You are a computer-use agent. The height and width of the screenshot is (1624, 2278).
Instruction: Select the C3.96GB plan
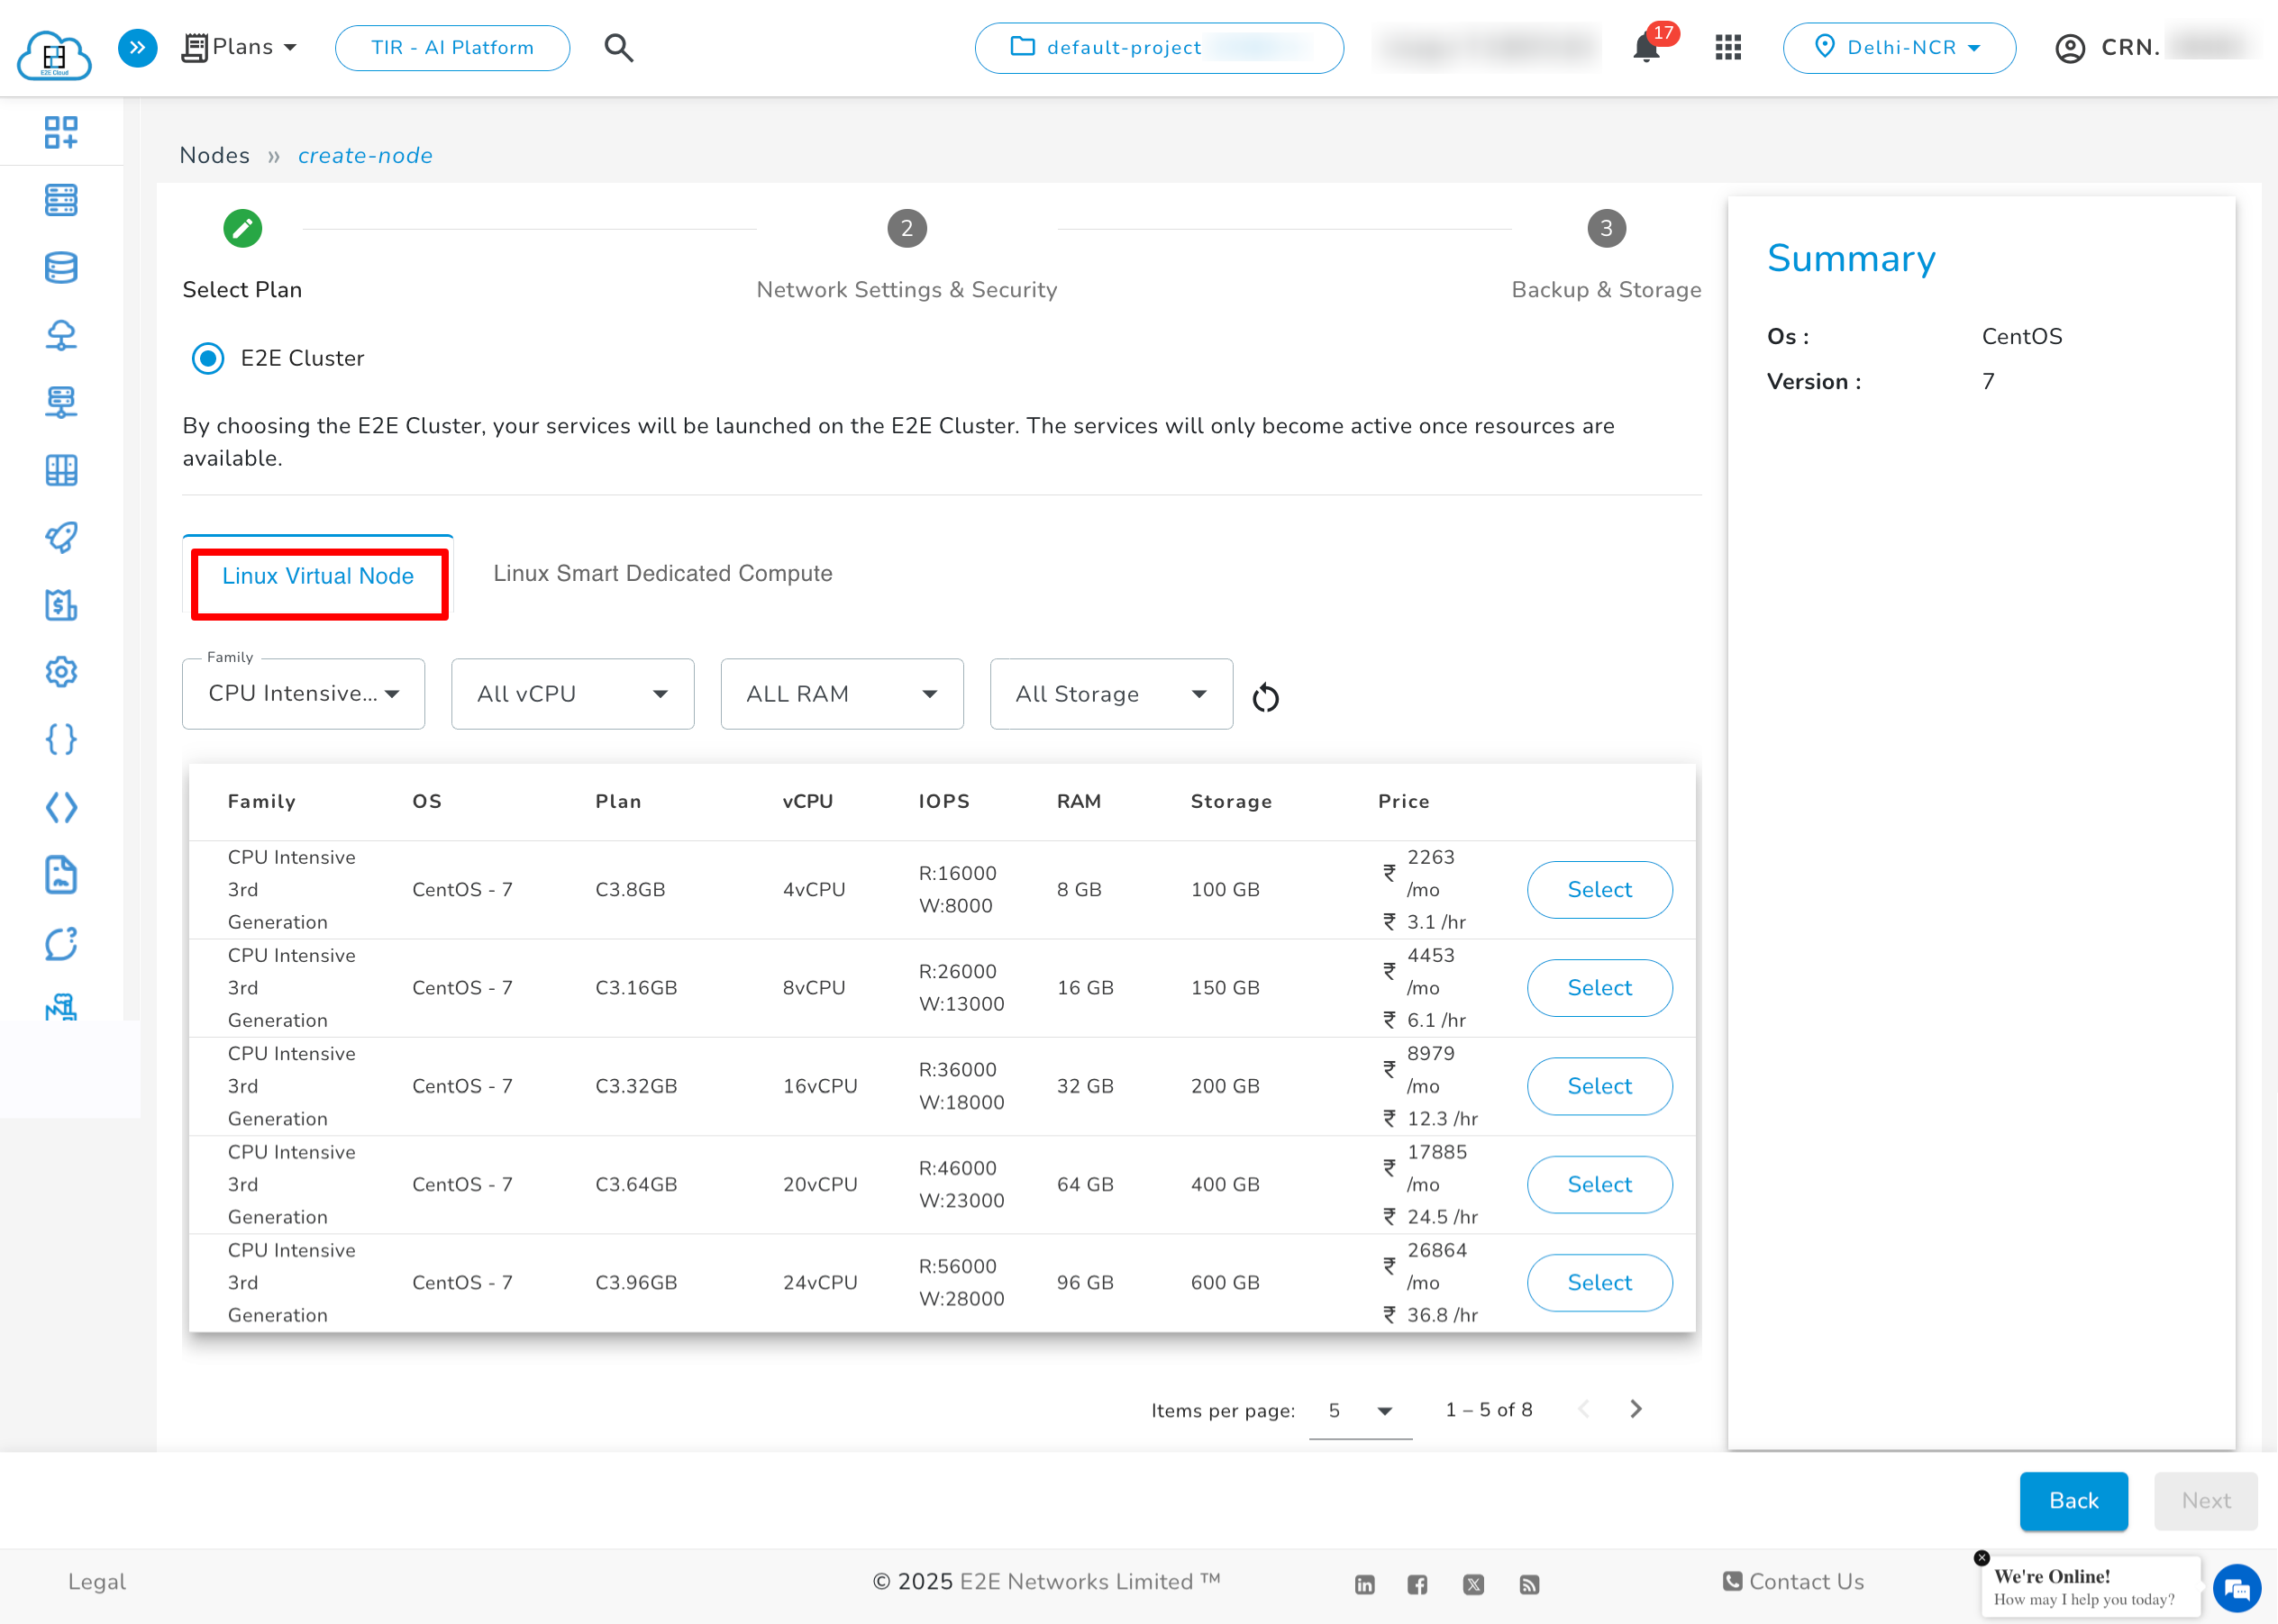(x=1599, y=1283)
